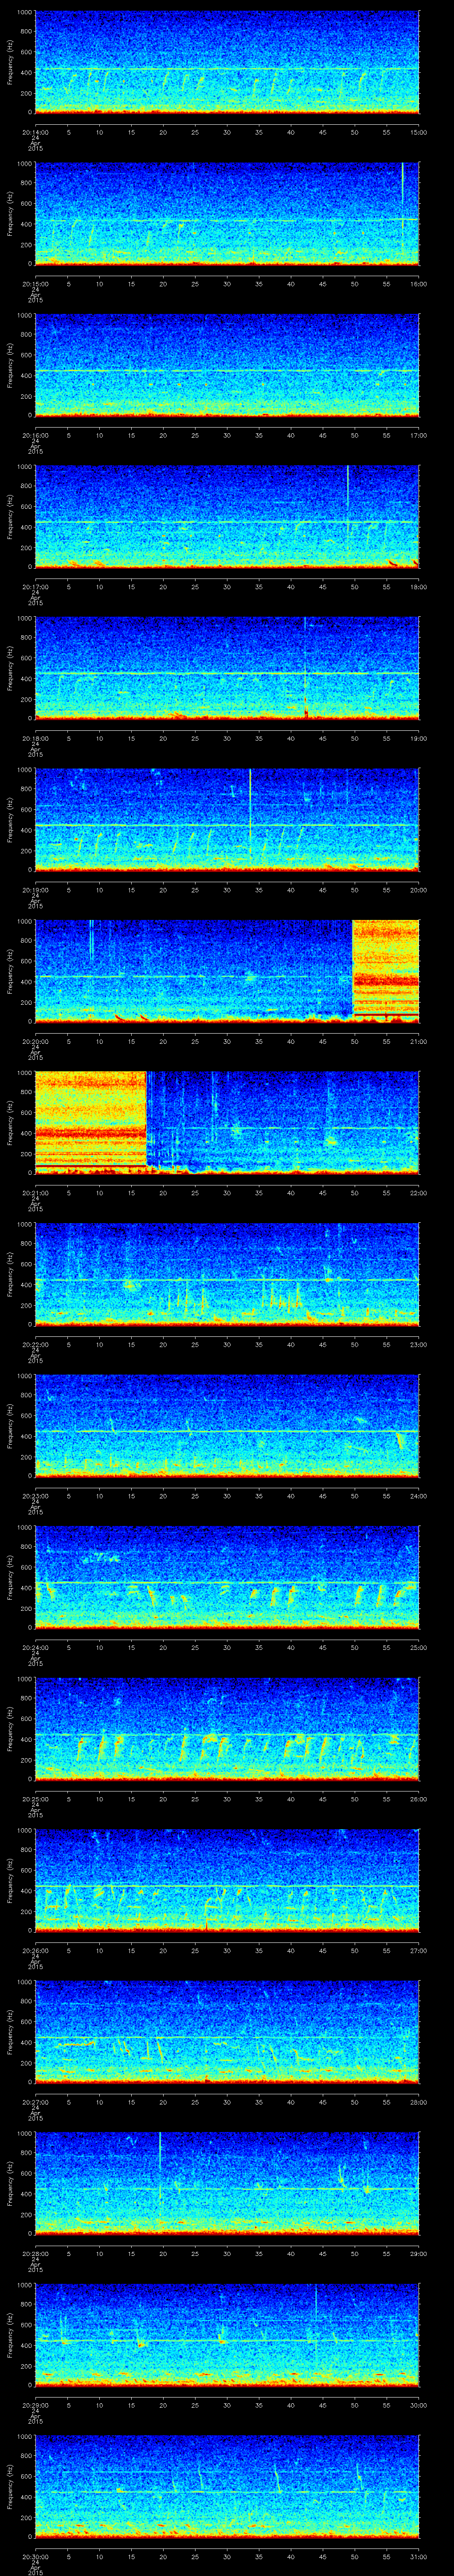Click the spectrogram panel starting at 20:16:00
This screenshot has height=2576, width=454.
click(x=227, y=366)
